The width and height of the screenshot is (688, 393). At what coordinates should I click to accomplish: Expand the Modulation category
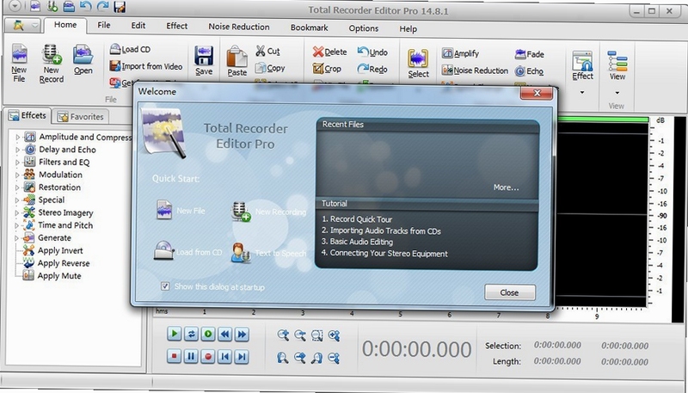tap(17, 175)
